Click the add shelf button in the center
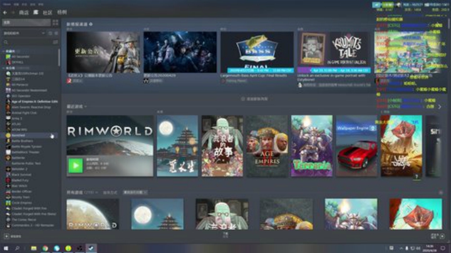This screenshot has height=253, width=451. point(254,98)
